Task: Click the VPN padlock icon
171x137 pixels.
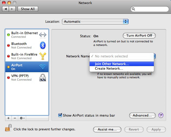Action: [x=42, y=78]
